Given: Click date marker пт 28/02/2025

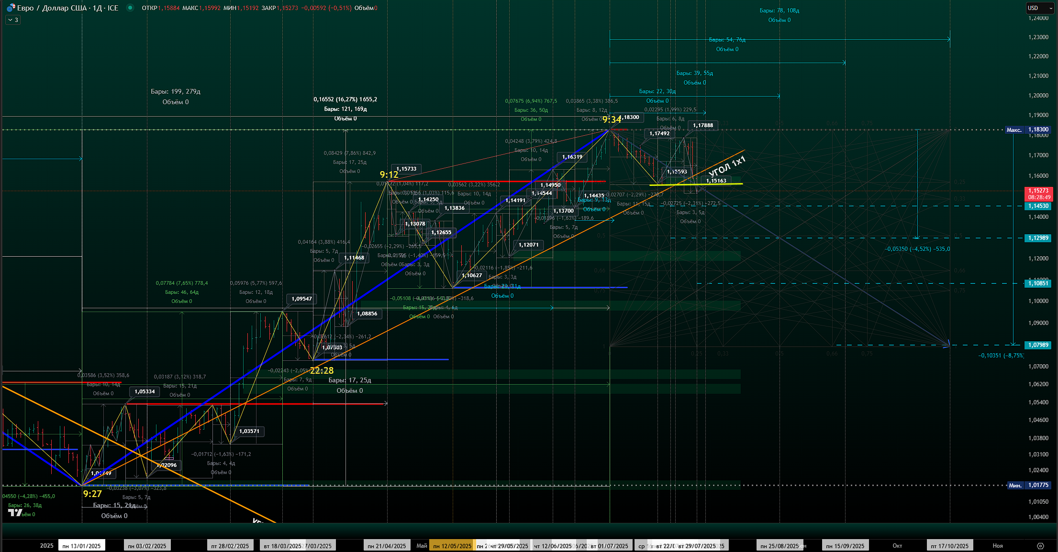Looking at the screenshot, I should 230,546.
